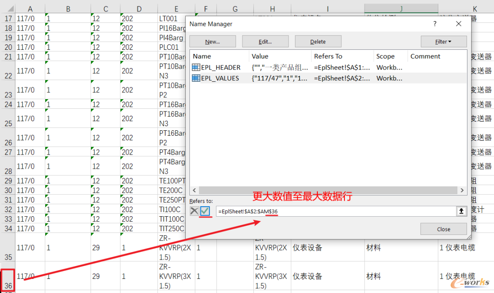Click the Edit... button
This screenshot has width=494, height=293.
tap(265, 42)
